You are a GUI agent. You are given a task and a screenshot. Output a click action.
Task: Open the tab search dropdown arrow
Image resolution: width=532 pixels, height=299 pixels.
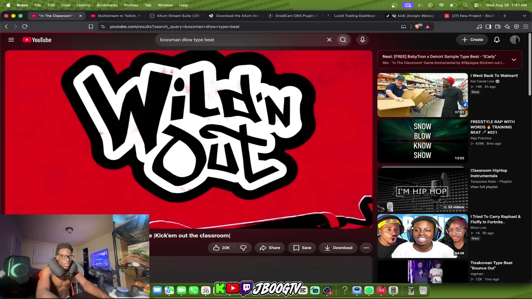point(525,16)
